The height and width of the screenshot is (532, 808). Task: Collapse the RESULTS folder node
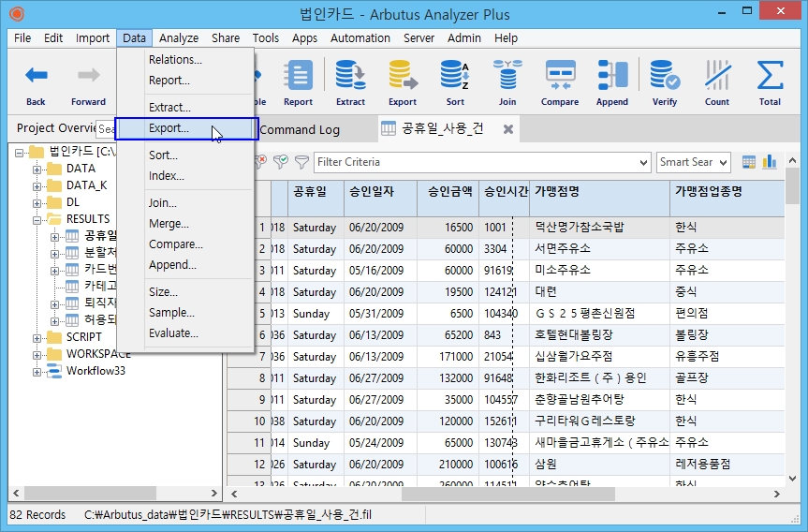pyautogui.click(x=37, y=220)
